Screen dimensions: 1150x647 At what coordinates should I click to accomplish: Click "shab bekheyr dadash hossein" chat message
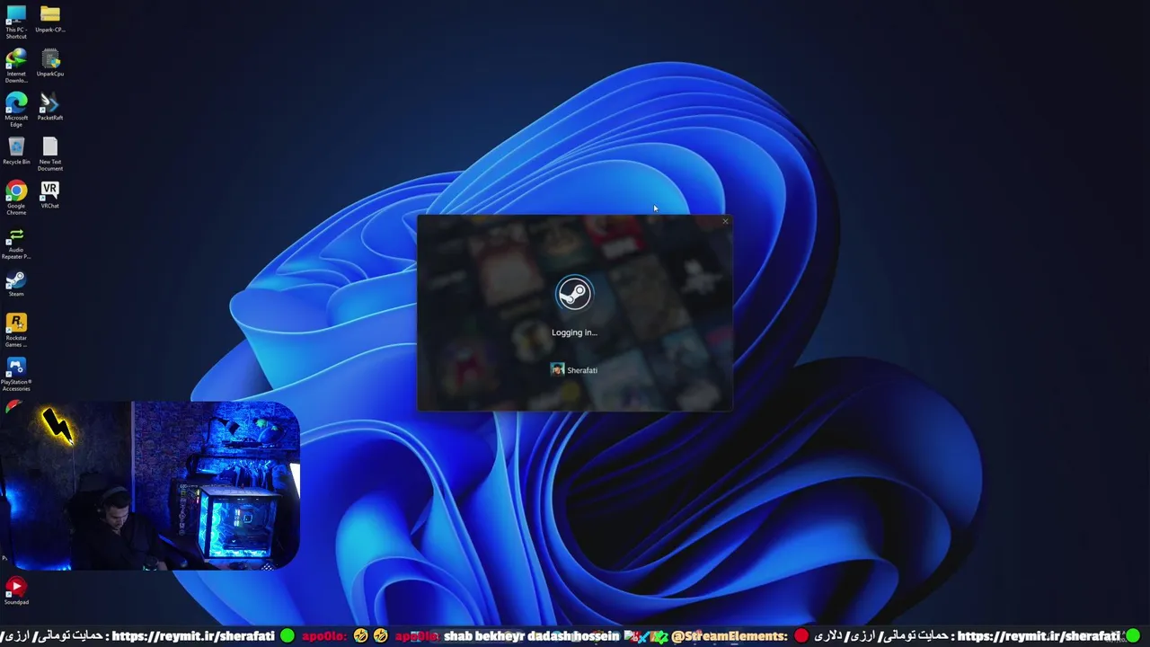[532, 636]
